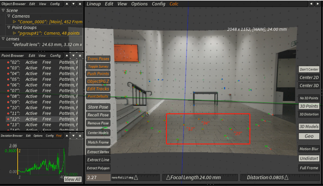Click the Extract Vertex button

tap(98, 152)
